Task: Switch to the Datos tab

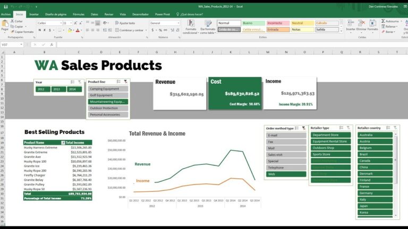Action: pos(95,14)
